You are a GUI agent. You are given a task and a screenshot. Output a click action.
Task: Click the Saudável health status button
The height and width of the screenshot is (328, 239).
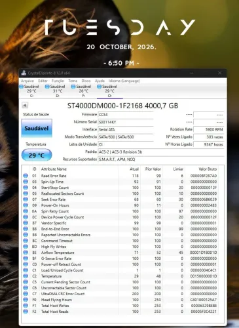pos(37,128)
